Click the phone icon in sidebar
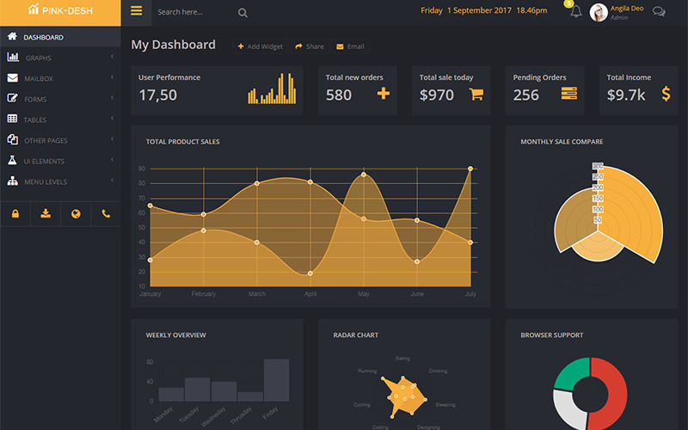 coord(106,213)
